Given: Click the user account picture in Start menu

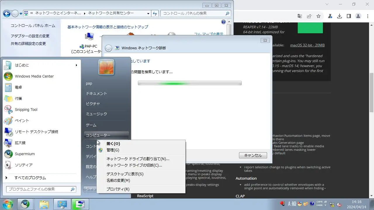Looking at the screenshot, I should click(106, 67).
